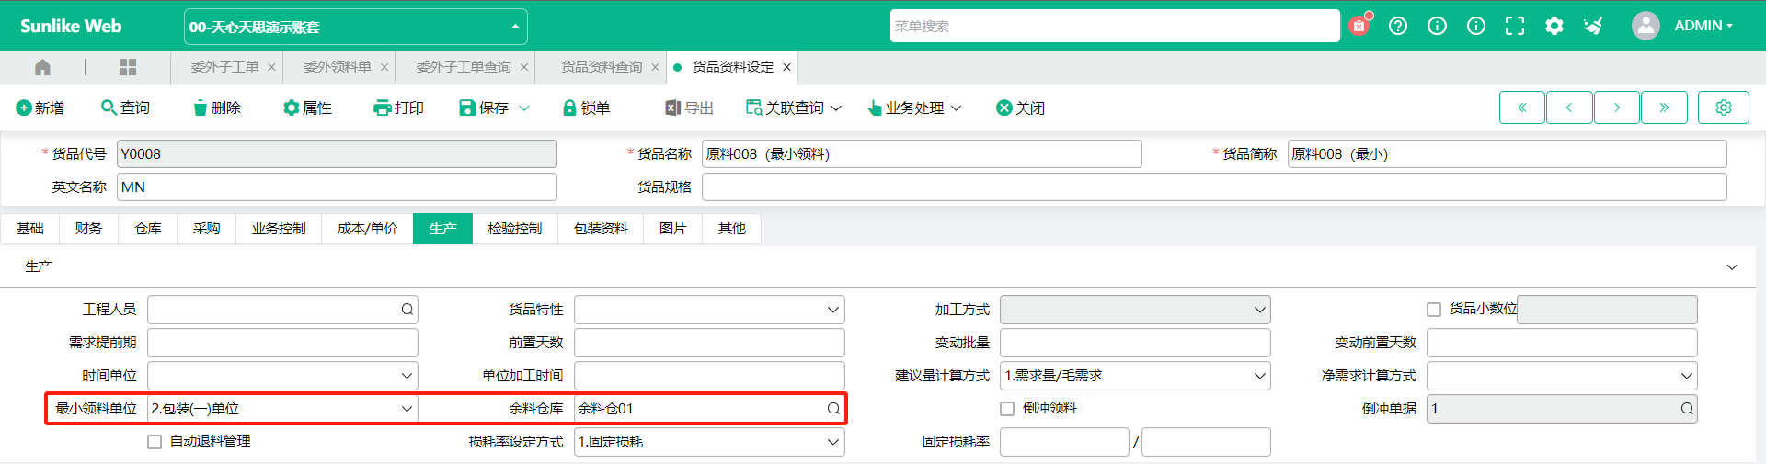The image size is (1766, 464).
Task: Click the ADMIN user avatar
Action: tap(1646, 26)
